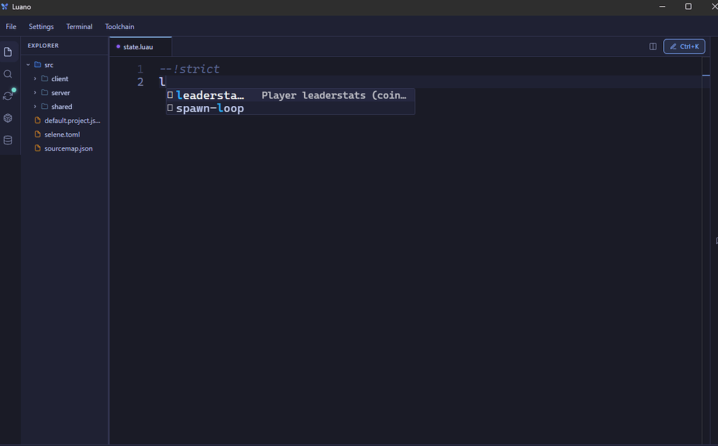The image size is (718, 446).
Task: Toggle the split editor icon
Action: 653,46
